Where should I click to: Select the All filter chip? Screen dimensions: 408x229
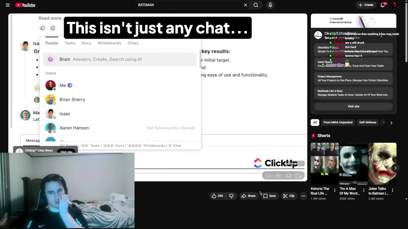tap(315, 122)
